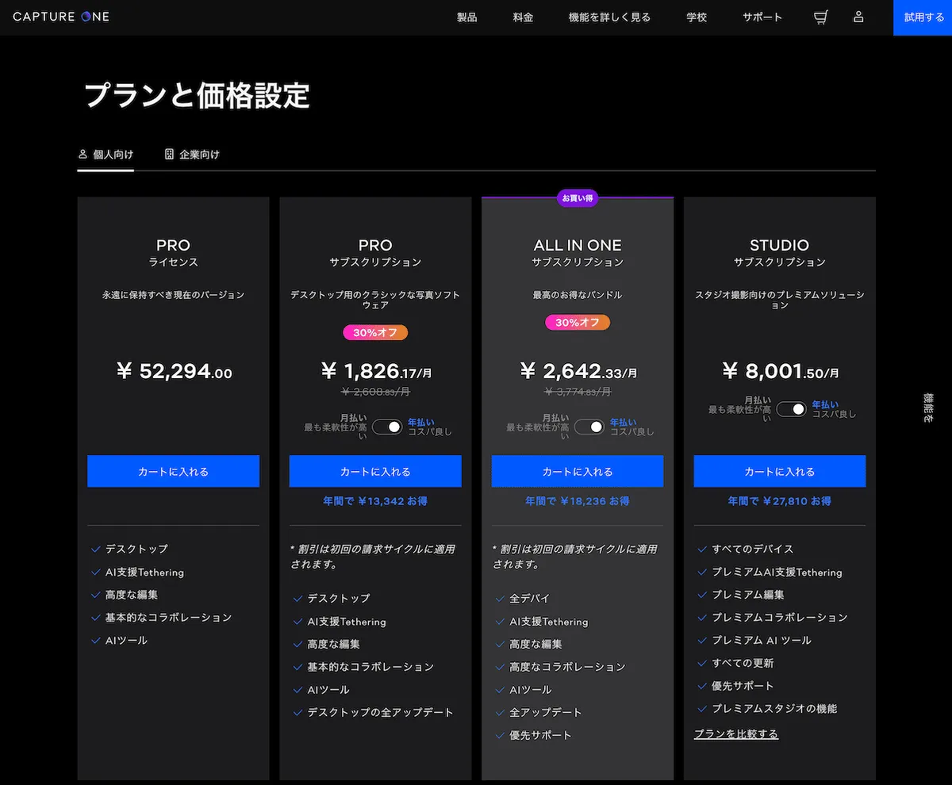
Task: Toggle billing switch for PRO subscription
Action: 388,427
